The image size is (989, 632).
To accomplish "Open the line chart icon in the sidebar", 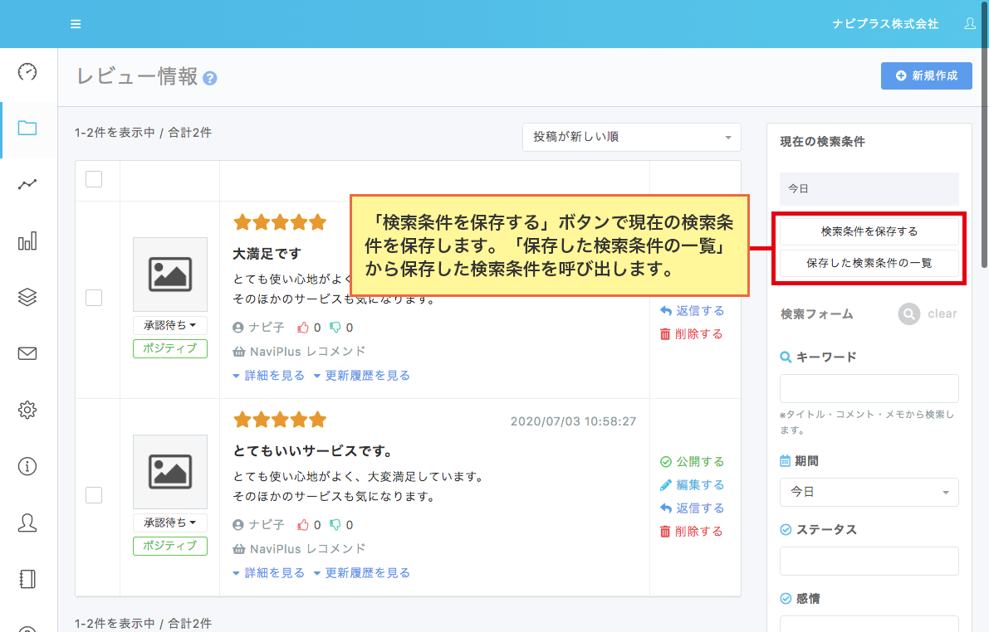I will (x=27, y=184).
